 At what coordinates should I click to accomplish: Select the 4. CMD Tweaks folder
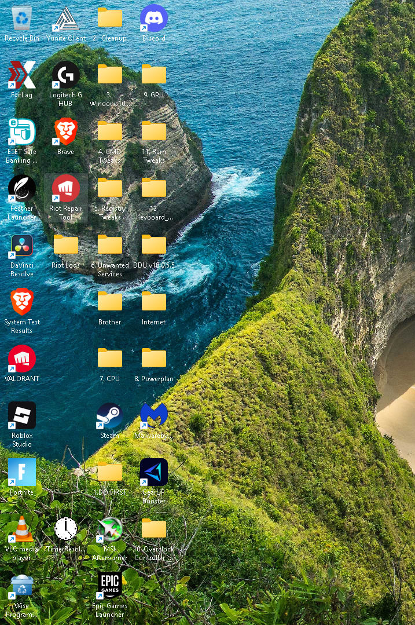click(x=110, y=131)
